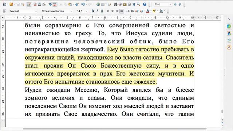The height and width of the screenshot is (131, 233).
Task: Open sidebar Navigator deck
Action: 229,47
